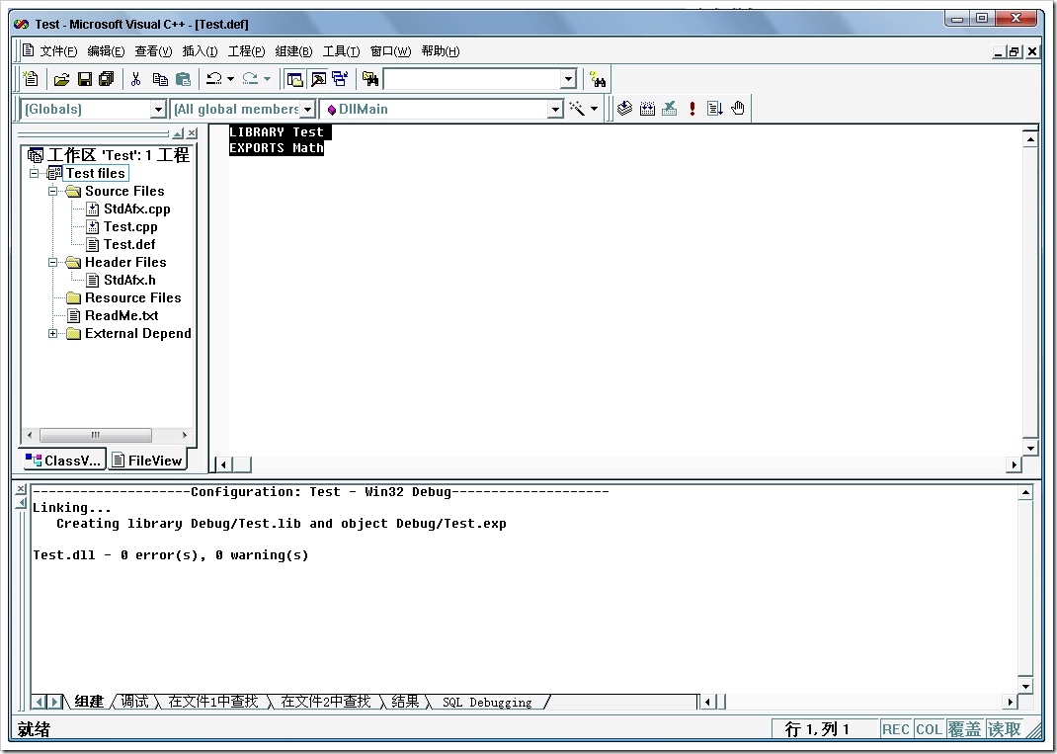Switch to the 调试 output tab

tap(134, 702)
